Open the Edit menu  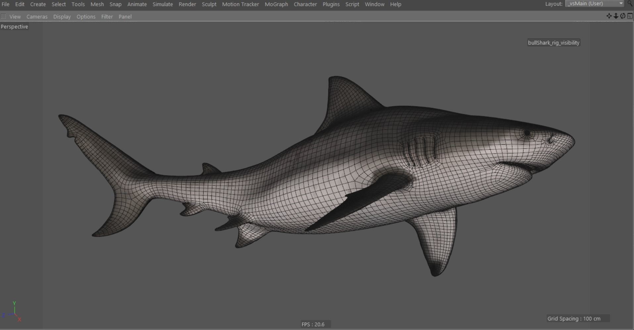point(20,4)
